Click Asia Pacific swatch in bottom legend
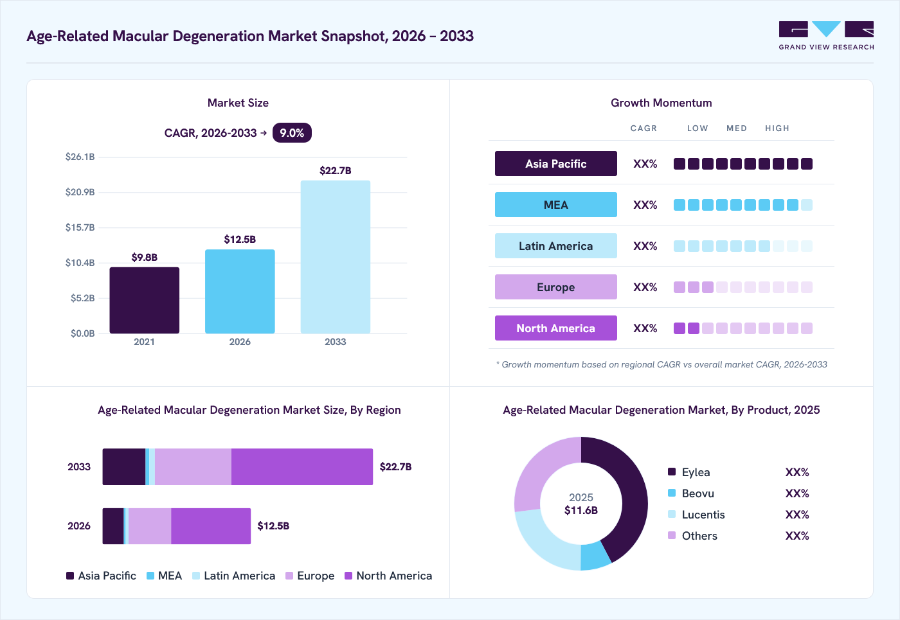 (x=70, y=576)
